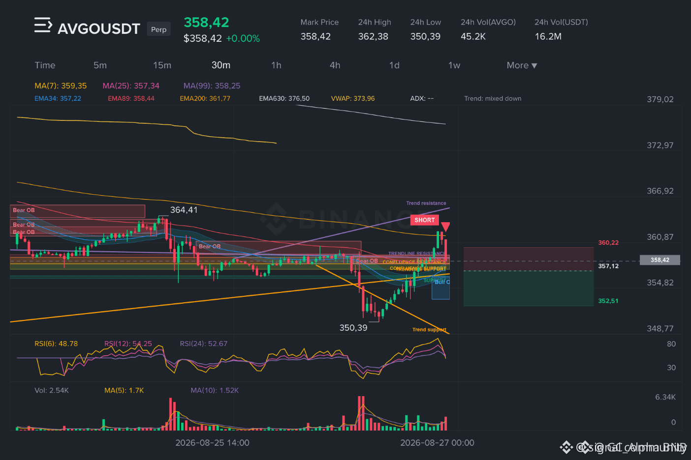Screen dimensions: 691x460
Task: Choose the 1d timeframe
Action: (x=394, y=65)
